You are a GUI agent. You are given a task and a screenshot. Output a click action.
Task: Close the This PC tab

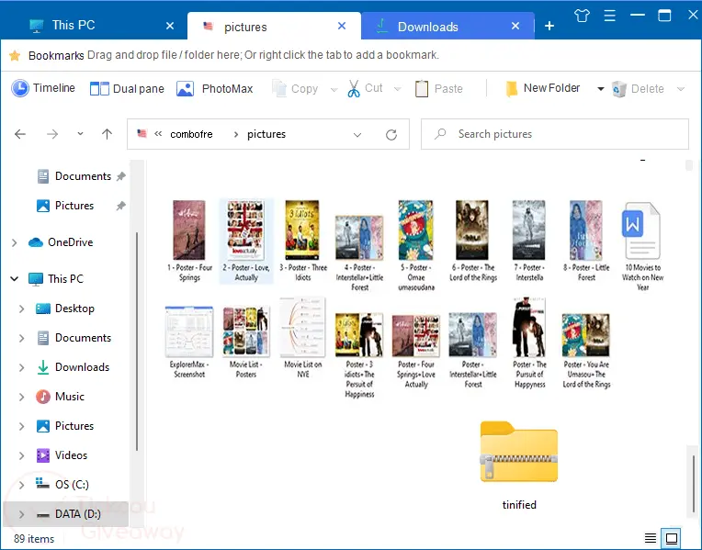click(x=170, y=26)
